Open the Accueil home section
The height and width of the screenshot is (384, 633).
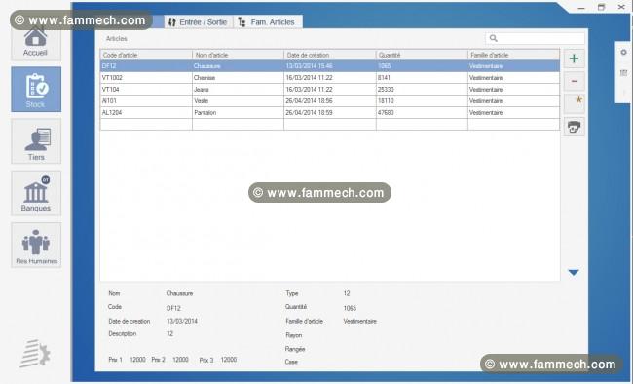[x=35, y=43]
